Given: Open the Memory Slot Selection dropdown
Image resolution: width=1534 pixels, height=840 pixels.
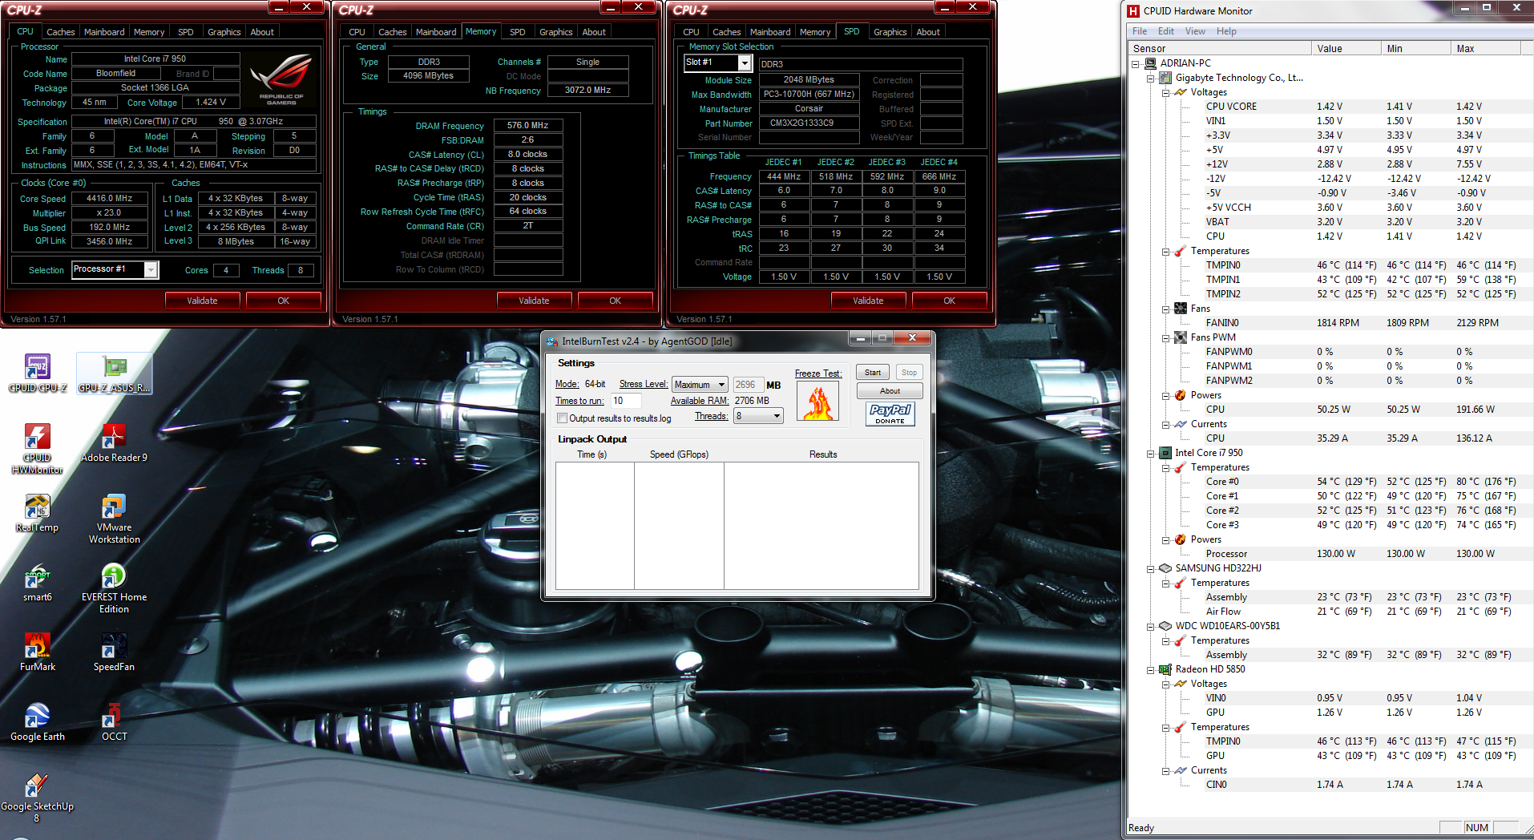Looking at the screenshot, I should point(745,63).
